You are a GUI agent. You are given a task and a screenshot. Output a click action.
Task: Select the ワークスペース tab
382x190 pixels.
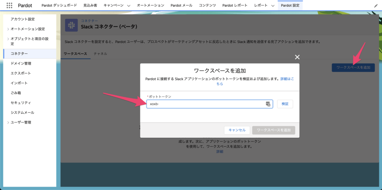tap(75, 54)
